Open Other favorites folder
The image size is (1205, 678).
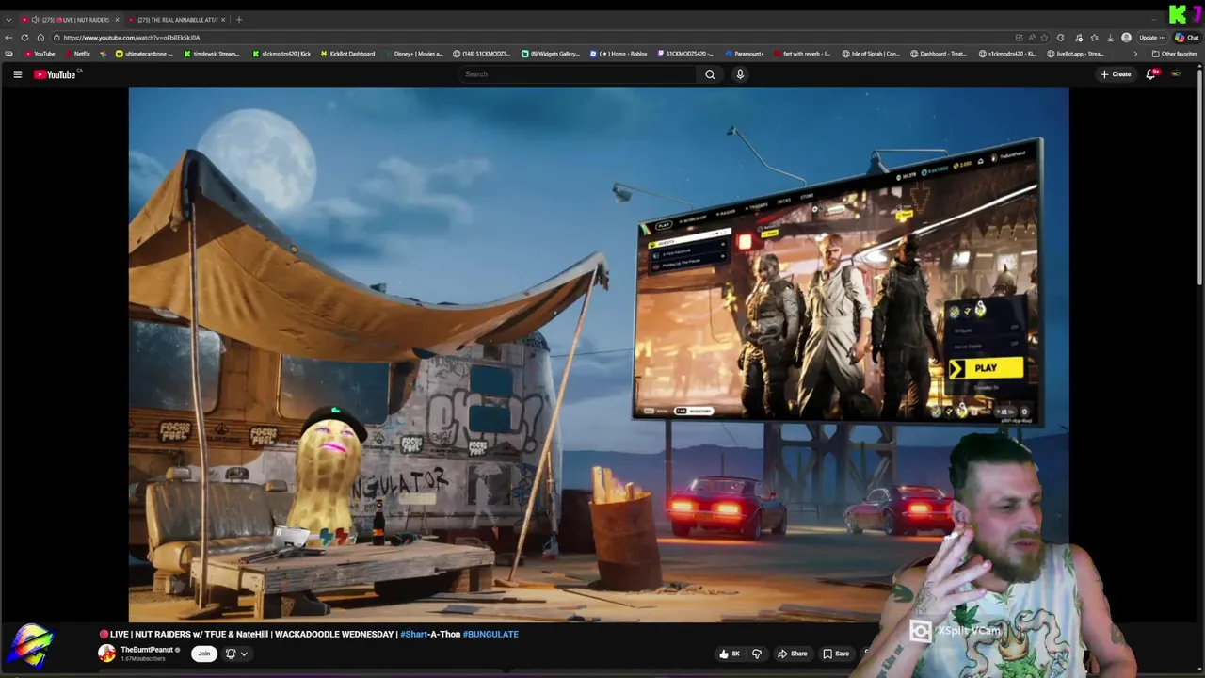click(x=1174, y=54)
